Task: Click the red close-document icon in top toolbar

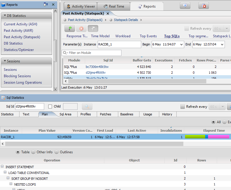Action: point(204,6)
